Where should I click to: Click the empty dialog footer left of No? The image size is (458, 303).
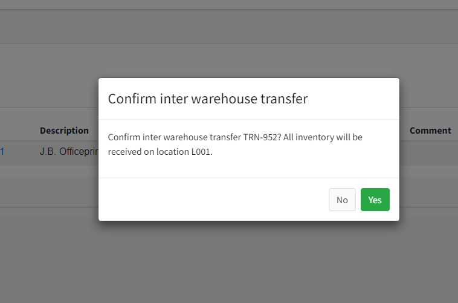pyautogui.click(x=211, y=200)
